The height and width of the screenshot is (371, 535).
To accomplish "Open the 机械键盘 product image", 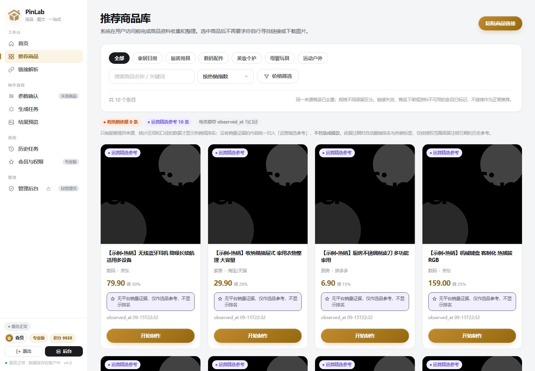I will [x=472, y=194].
